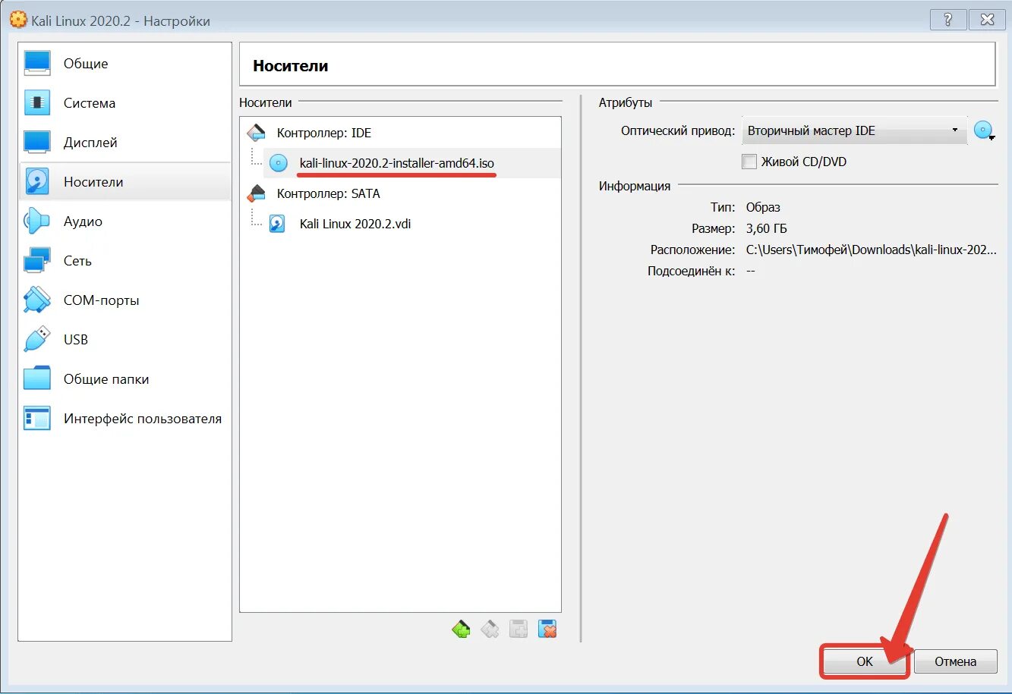
Task: Open the Общие category label
Action: 86,64
